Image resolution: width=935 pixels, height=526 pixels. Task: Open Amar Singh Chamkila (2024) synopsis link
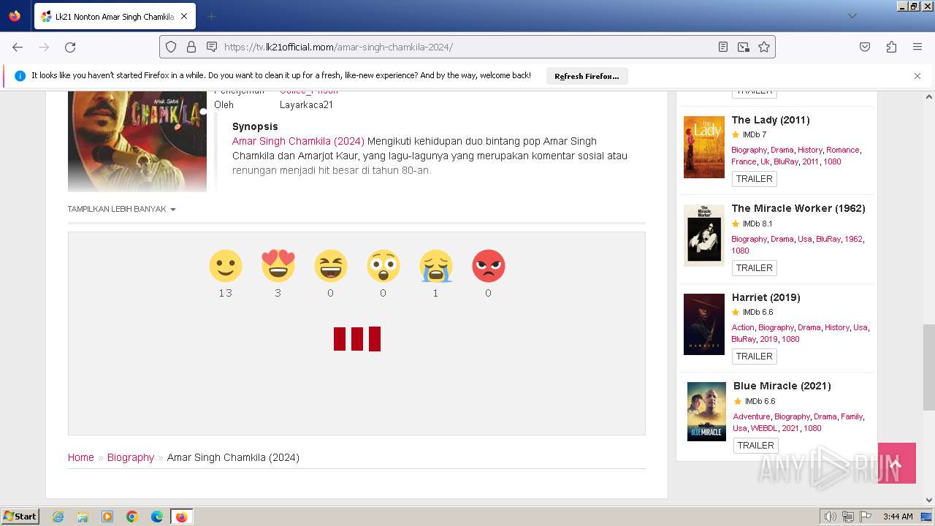298,141
